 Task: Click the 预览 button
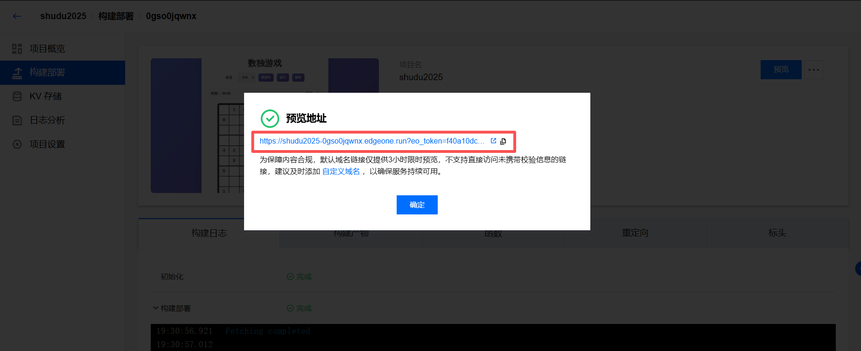[x=781, y=69]
